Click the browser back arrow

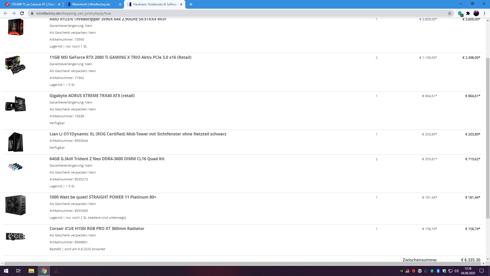[6, 13]
